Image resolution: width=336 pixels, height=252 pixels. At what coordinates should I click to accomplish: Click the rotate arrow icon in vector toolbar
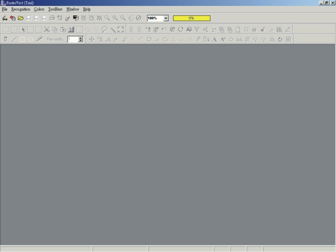click(x=280, y=40)
